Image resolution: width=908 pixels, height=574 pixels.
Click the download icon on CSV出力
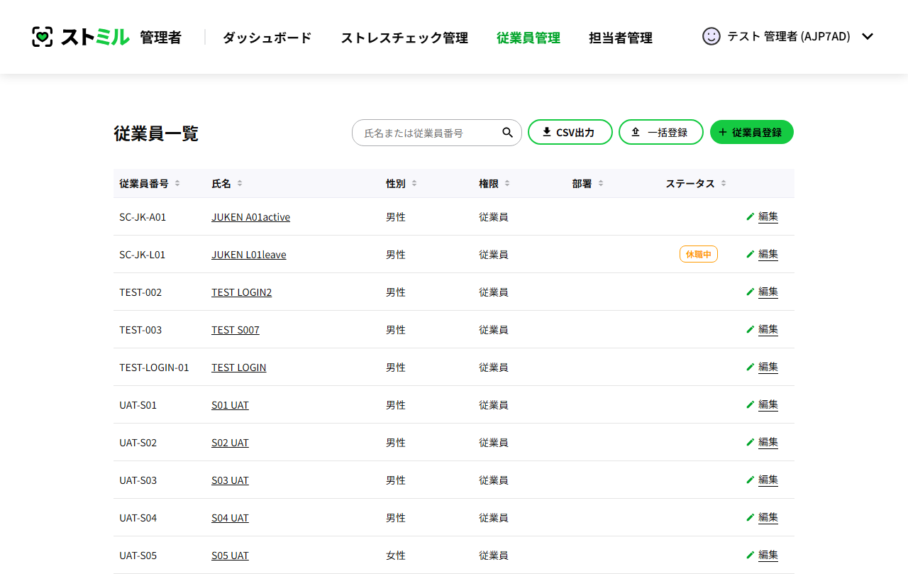[546, 132]
